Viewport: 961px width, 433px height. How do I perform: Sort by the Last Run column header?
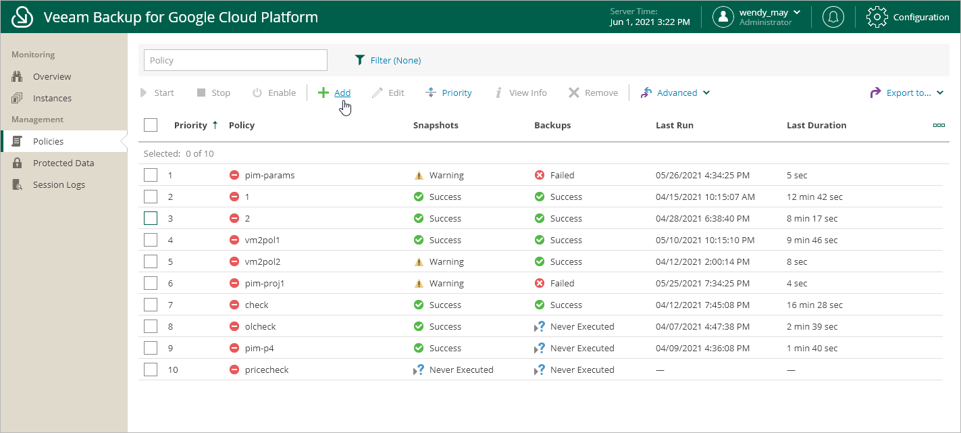[x=675, y=125]
